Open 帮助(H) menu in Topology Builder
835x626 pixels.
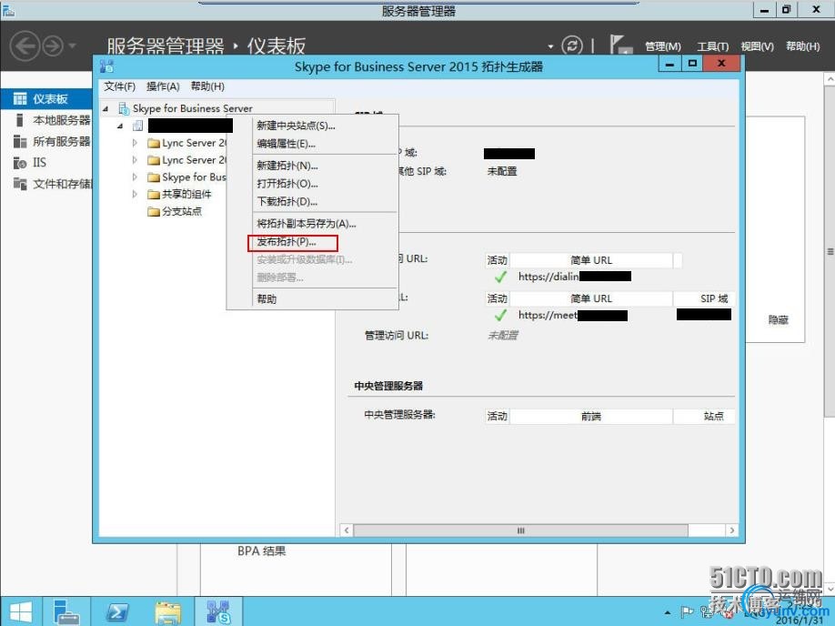point(207,86)
